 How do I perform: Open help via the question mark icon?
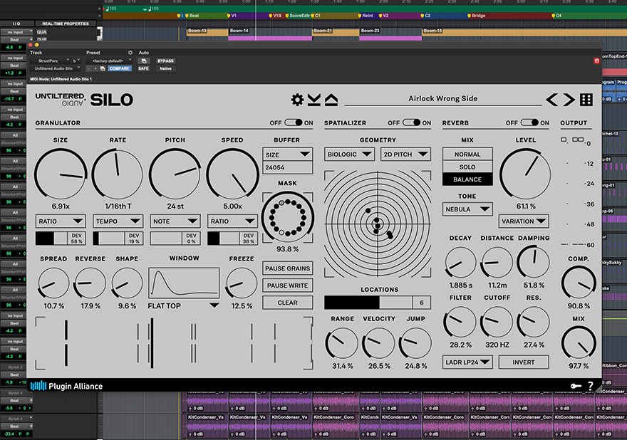(589, 385)
